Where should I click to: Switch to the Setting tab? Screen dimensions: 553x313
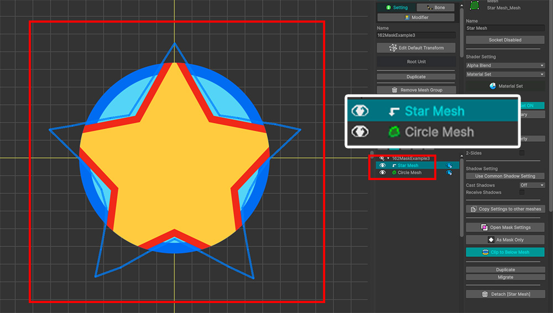(397, 8)
